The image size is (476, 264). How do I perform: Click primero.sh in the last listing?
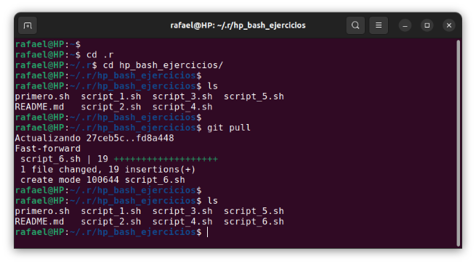pos(42,211)
